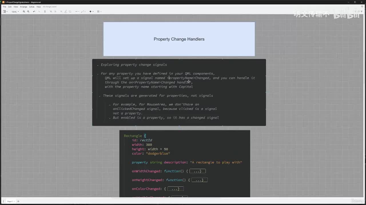This screenshot has width=366, height=205.
Task: Click the zoom in magnifier icon
Action: coord(24,12)
